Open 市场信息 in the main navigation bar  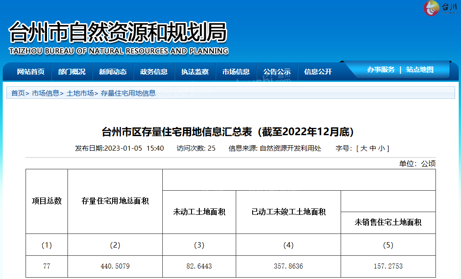pos(236,71)
